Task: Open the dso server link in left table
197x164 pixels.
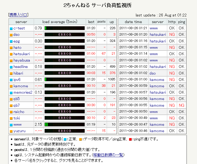Action: point(16,35)
